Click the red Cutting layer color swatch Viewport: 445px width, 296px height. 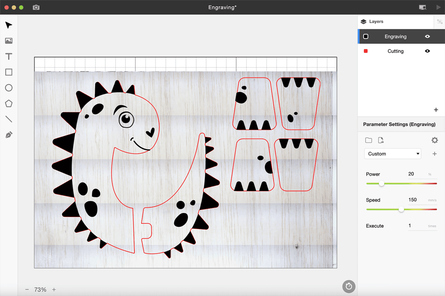365,51
